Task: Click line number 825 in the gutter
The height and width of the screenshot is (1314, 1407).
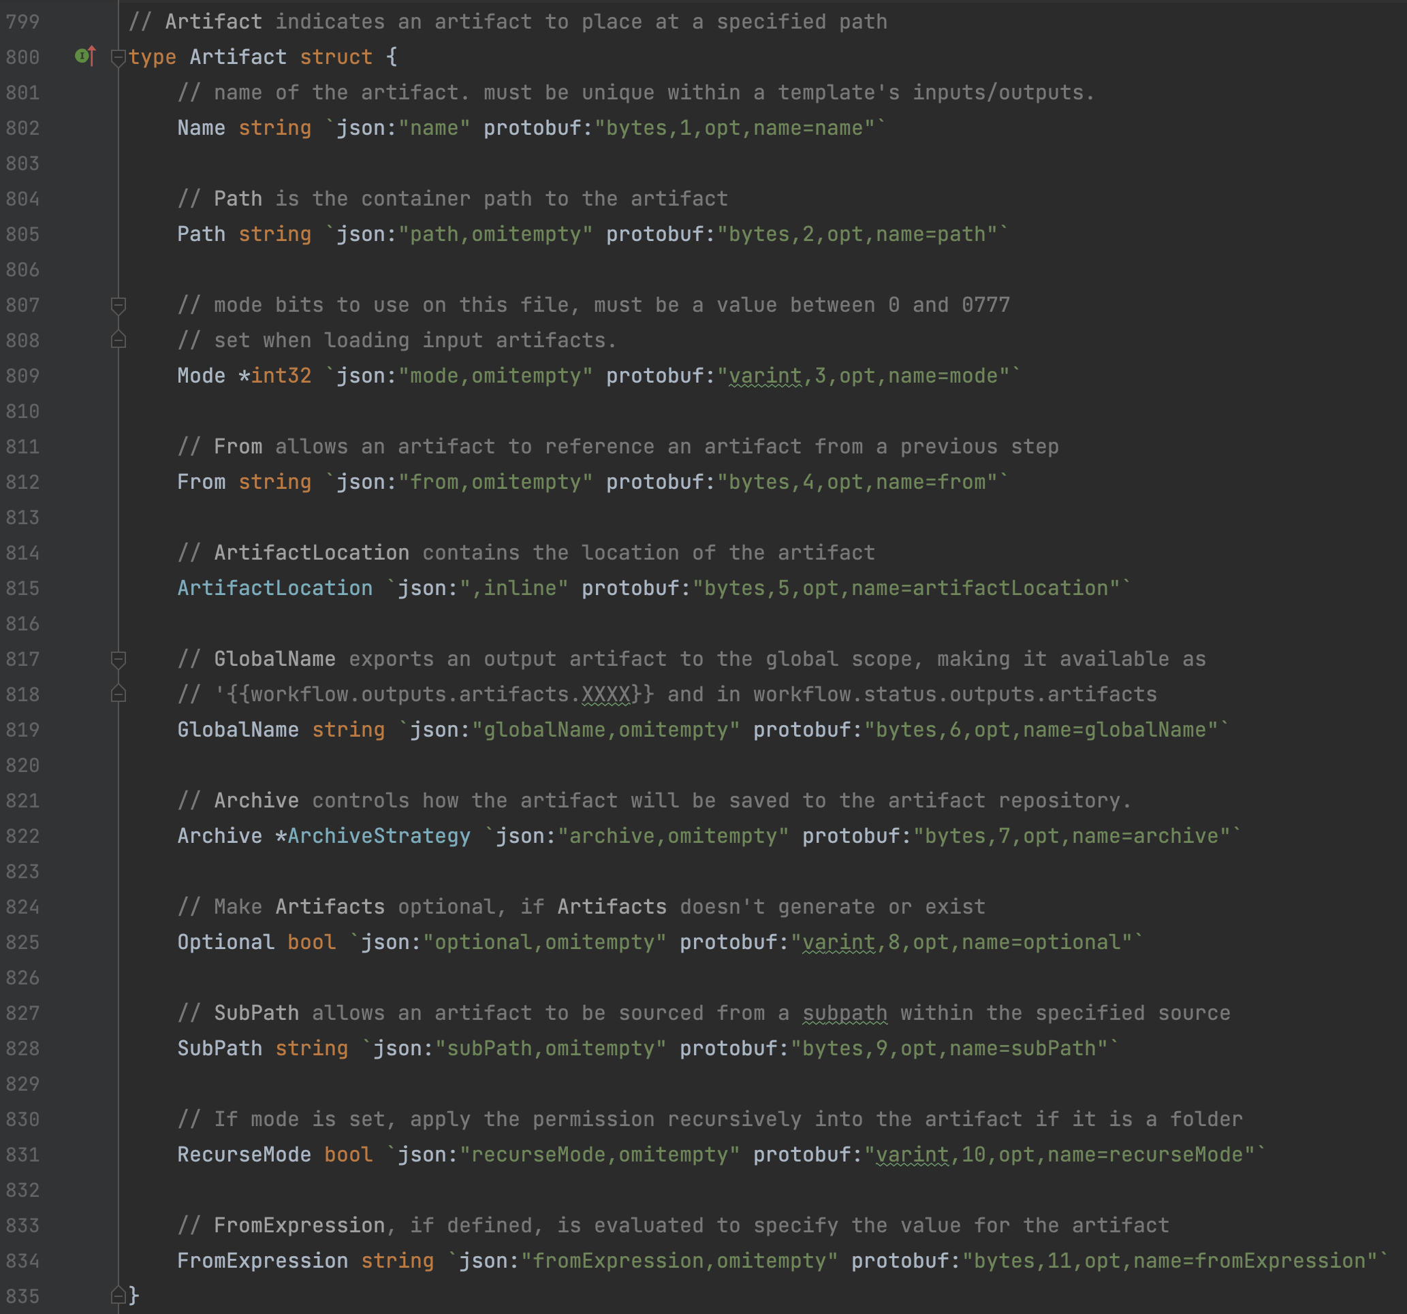Action: 22,942
